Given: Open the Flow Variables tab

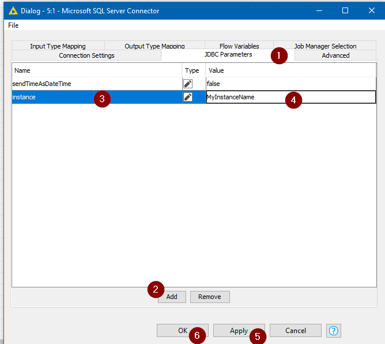Looking at the screenshot, I should [x=239, y=46].
